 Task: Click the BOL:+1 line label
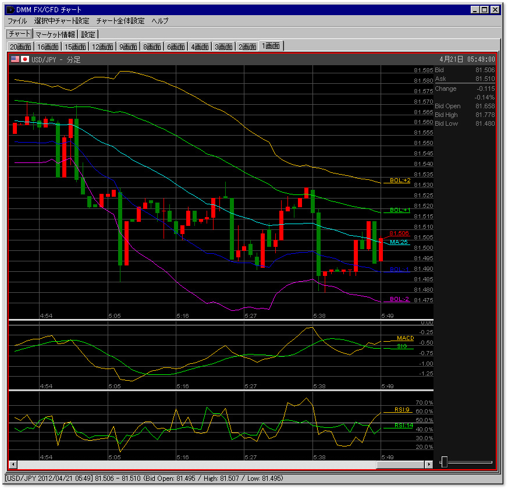400,210
